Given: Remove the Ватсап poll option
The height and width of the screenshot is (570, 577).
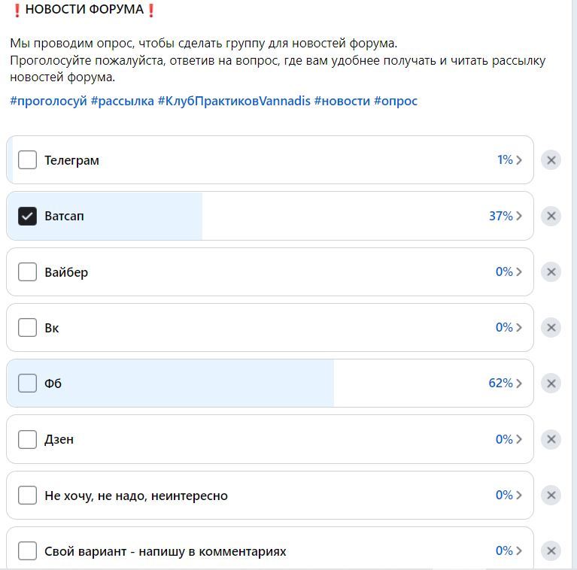Looking at the screenshot, I should pos(551,216).
